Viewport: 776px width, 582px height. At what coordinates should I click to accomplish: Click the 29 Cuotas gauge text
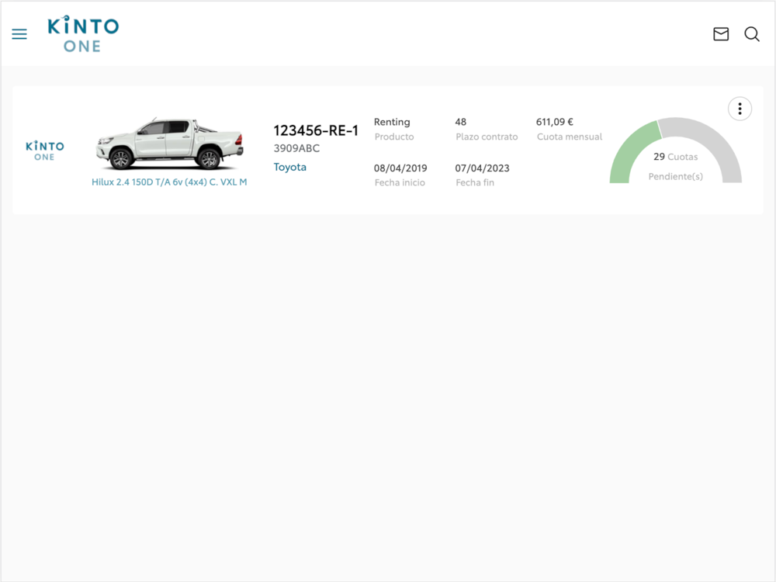pos(676,157)
